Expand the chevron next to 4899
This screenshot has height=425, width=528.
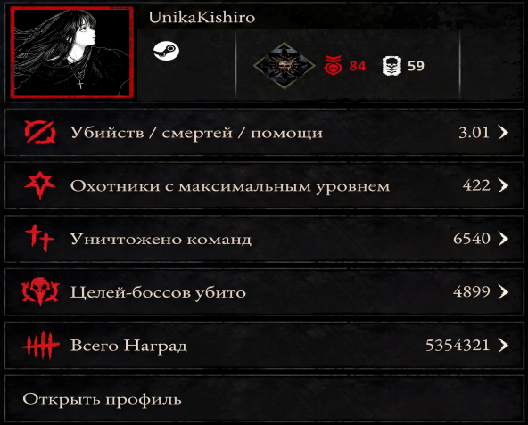(x=503, y=291)
